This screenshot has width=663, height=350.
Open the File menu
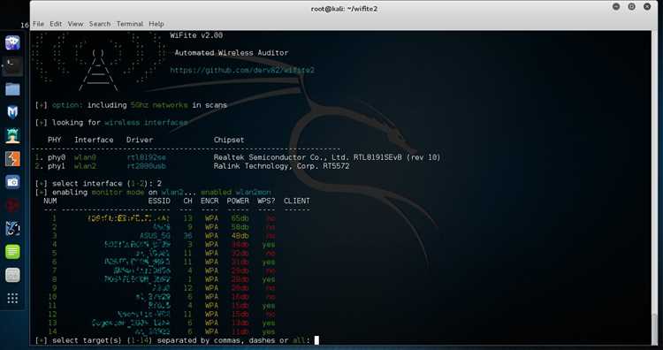(x=38, y=24)
